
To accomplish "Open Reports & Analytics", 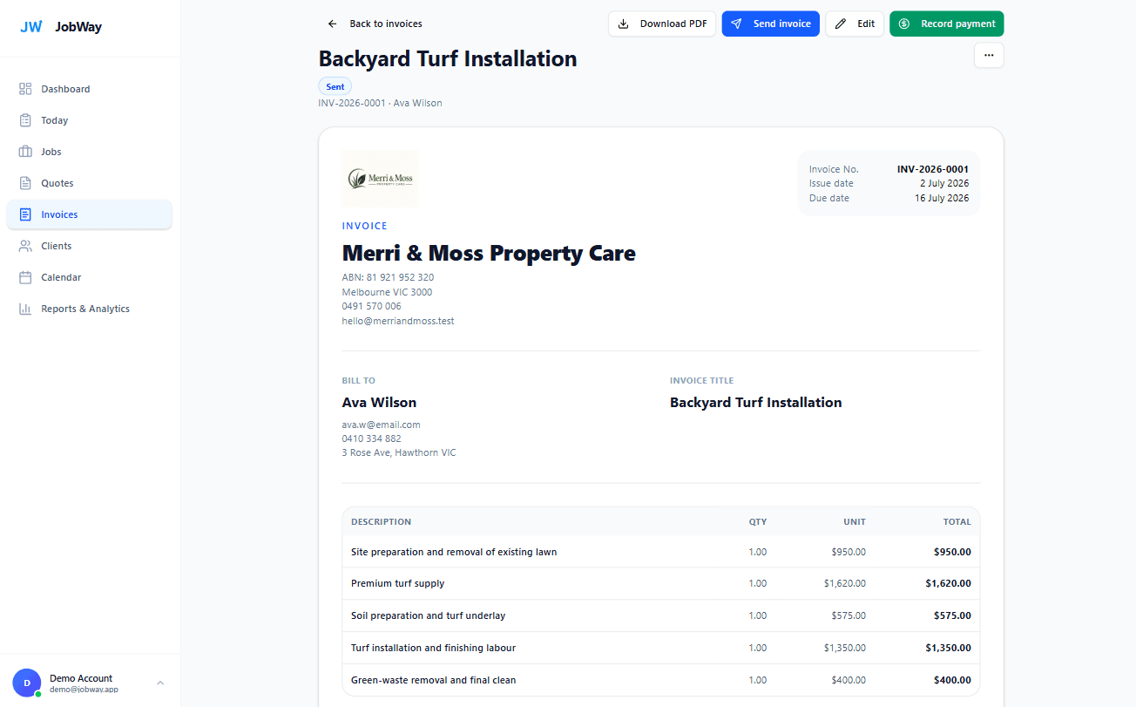I will 89,309.
